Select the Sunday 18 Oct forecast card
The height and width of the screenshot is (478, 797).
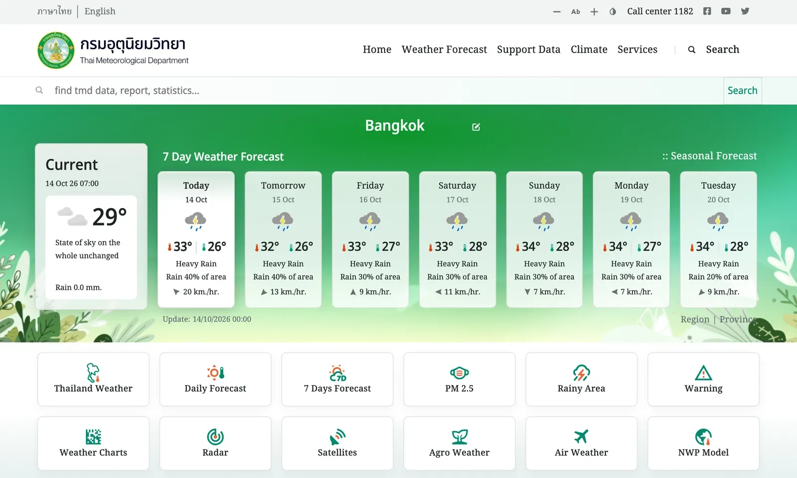544,239
